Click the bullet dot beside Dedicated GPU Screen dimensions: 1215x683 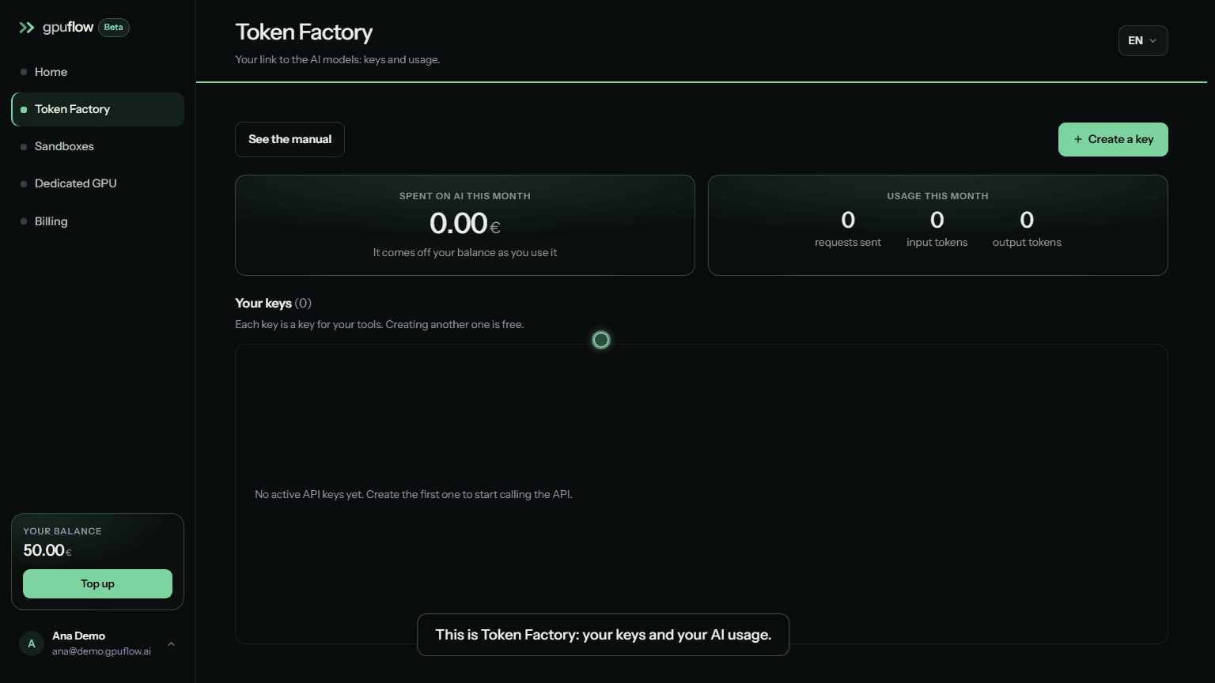tap(24, 184)
